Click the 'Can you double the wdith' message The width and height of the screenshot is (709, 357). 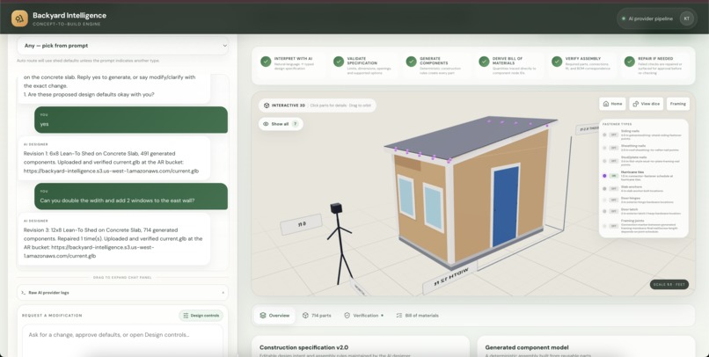pos(131,196)
